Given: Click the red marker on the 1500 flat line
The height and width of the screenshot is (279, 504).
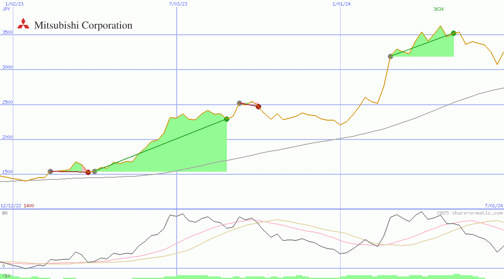Looking at the screenshot, I should click(88, 172).
